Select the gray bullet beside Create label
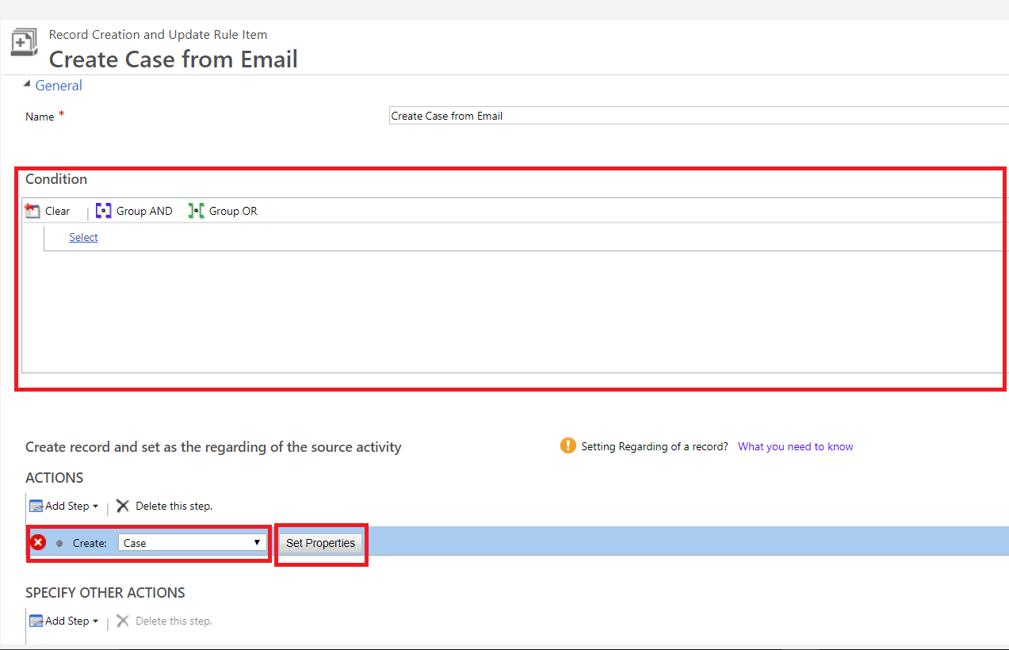 pyautogui.click(x=59, y=543)
